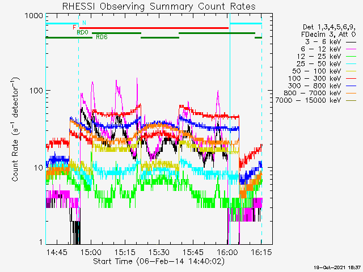Click the x-axis time label '16:00'
The height and width of the screenshot is (272, 363).
pos(227,252)
